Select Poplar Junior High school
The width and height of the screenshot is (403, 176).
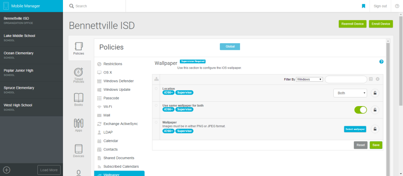click(x=31, y=73)
